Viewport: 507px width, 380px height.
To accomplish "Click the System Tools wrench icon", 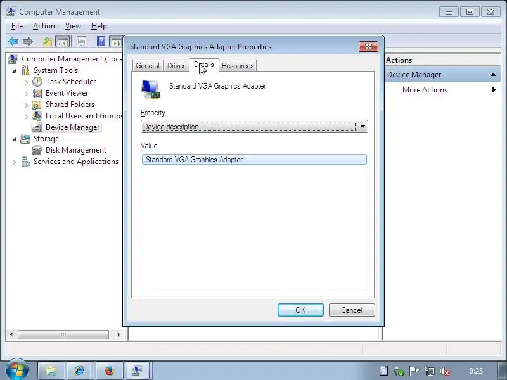I will 25,70.
